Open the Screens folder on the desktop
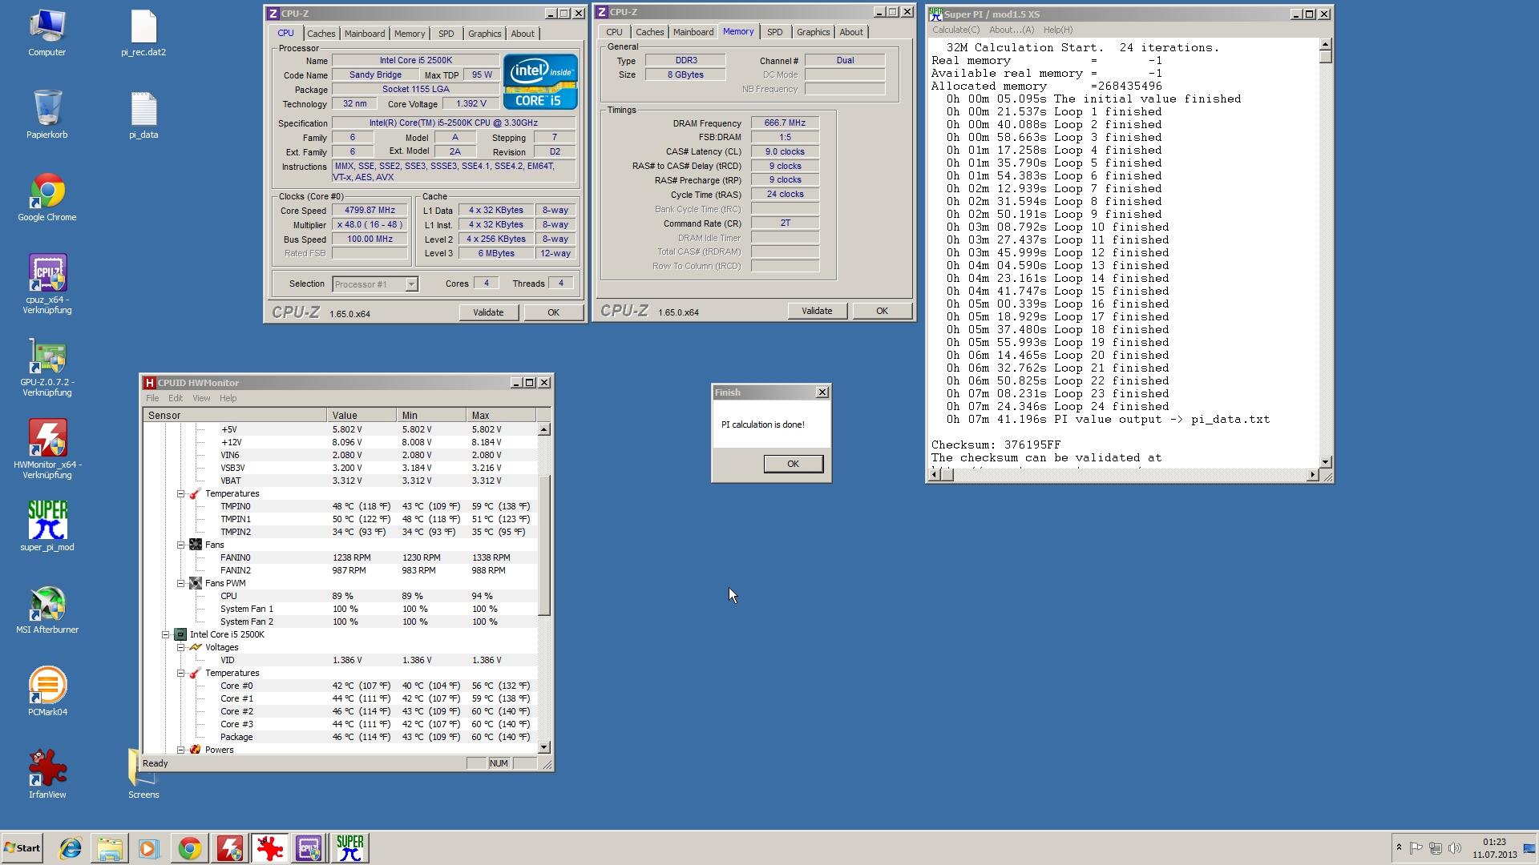 pos(143,774)
